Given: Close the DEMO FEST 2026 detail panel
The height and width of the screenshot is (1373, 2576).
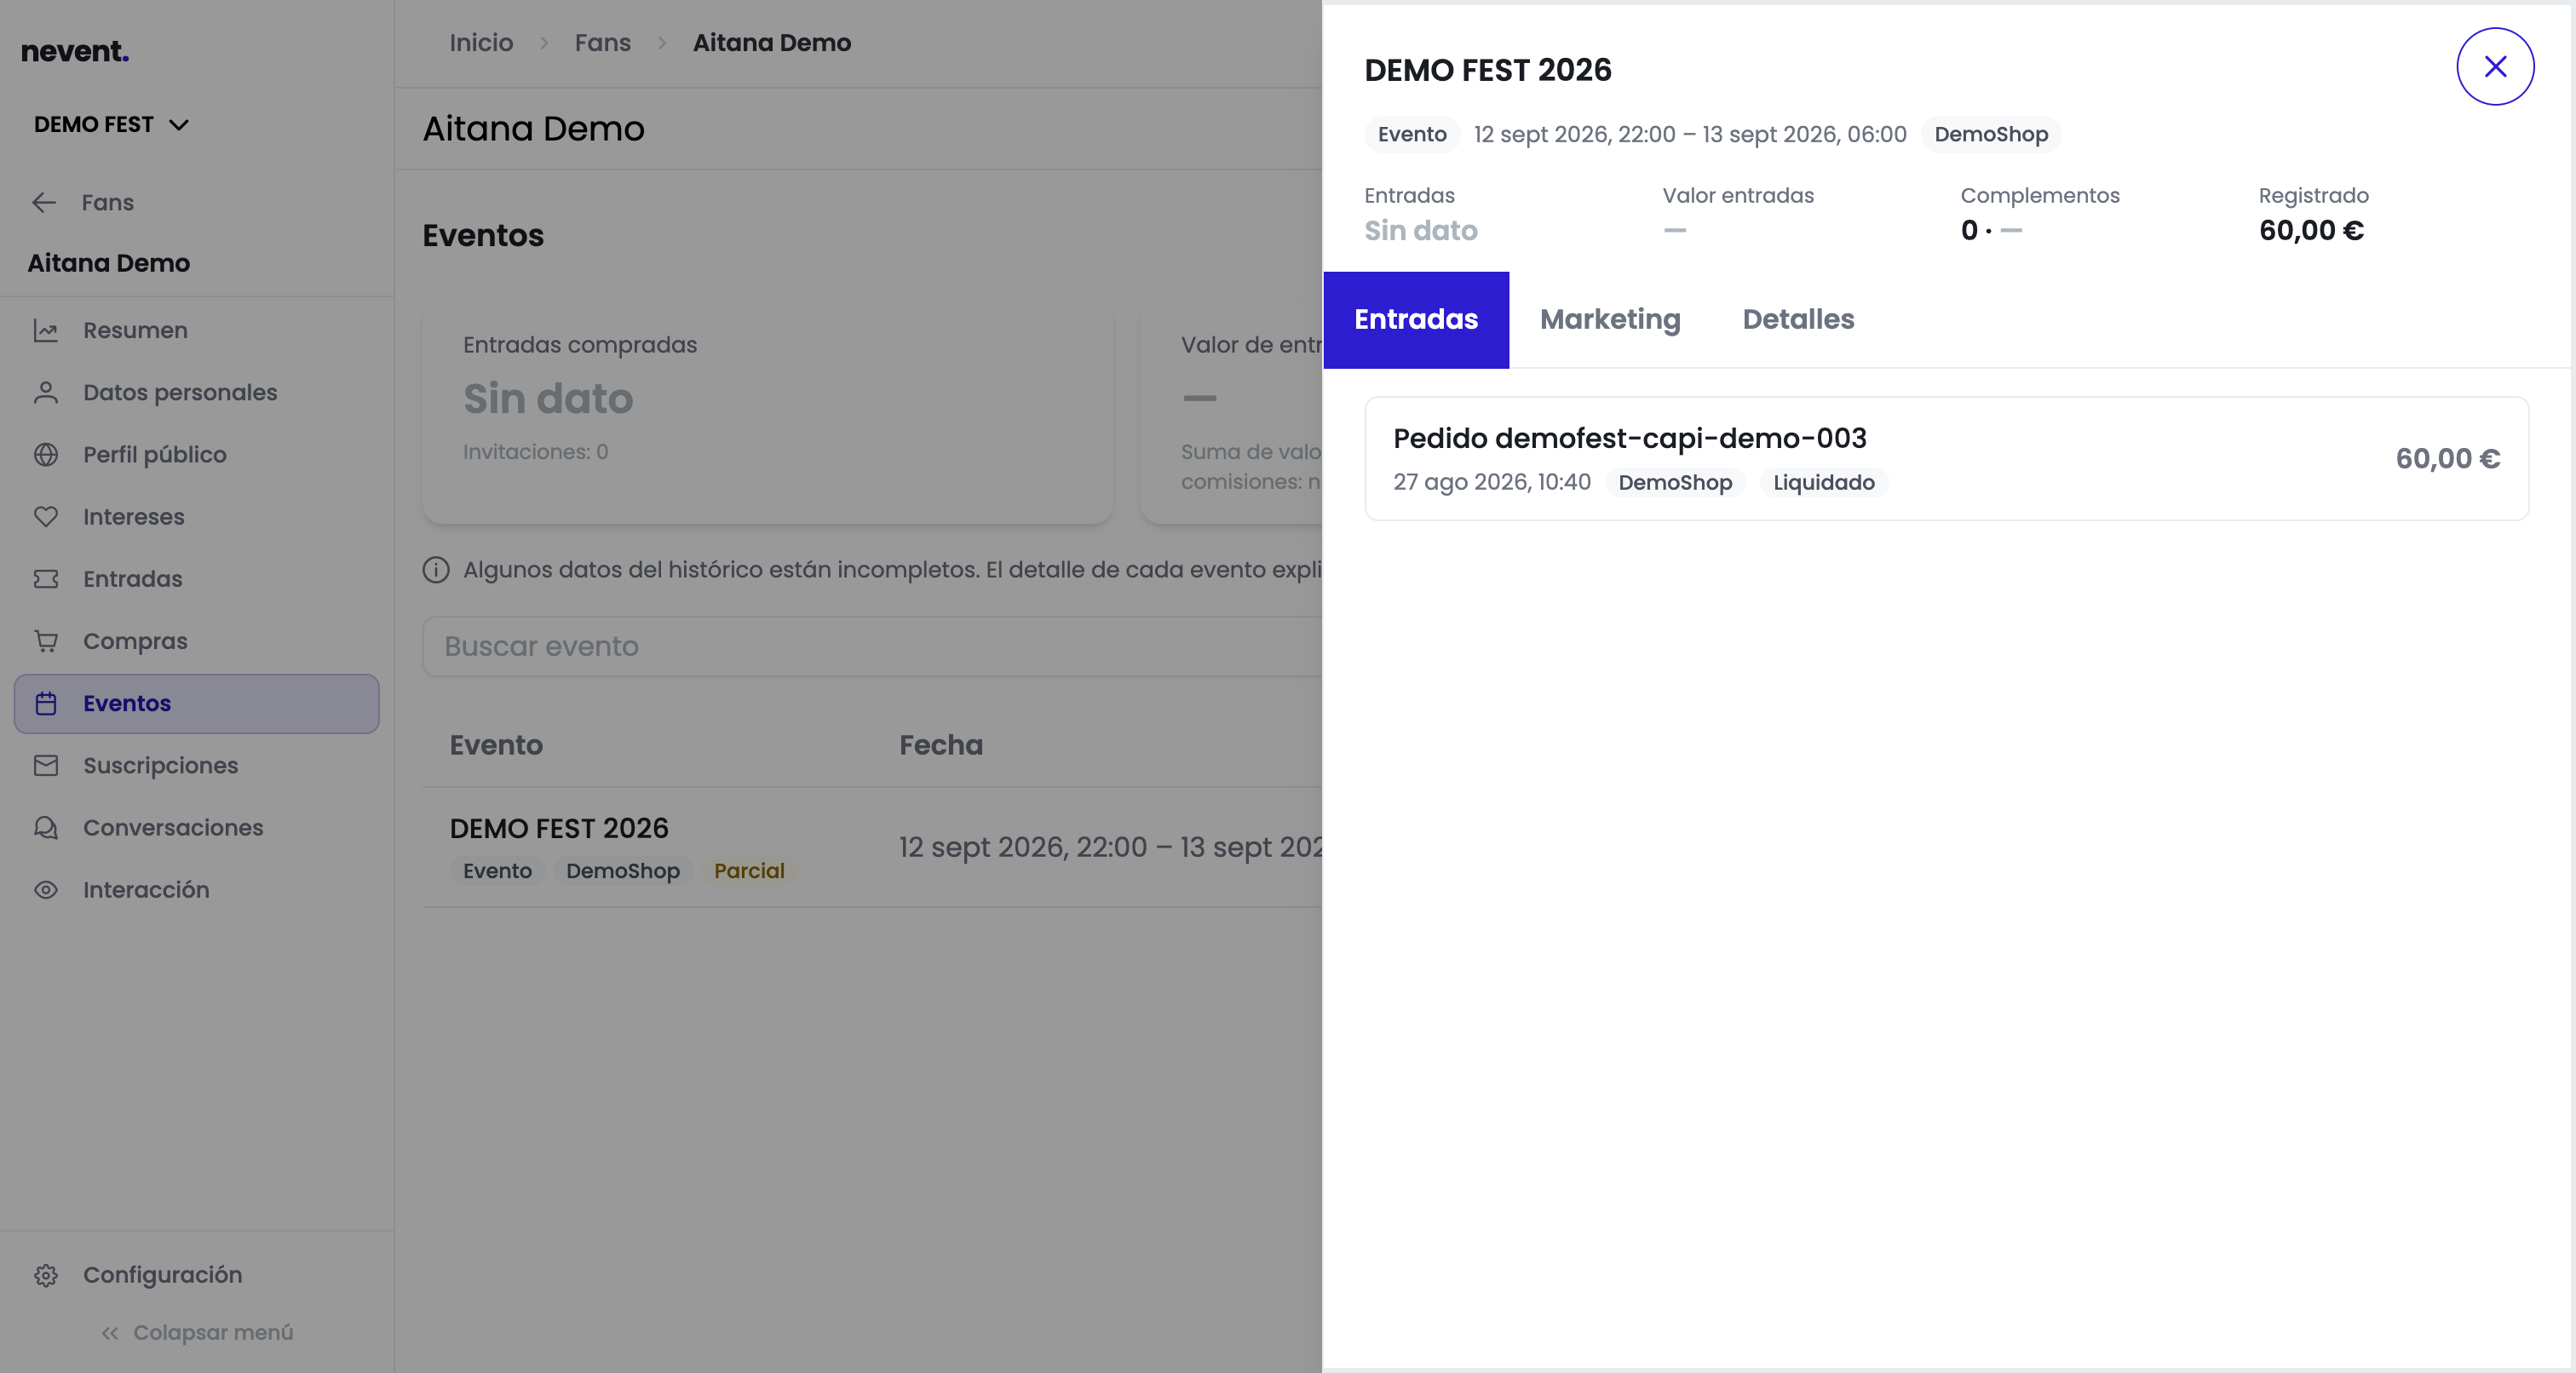Looking at the screenshot, I should click(2495, 66).
